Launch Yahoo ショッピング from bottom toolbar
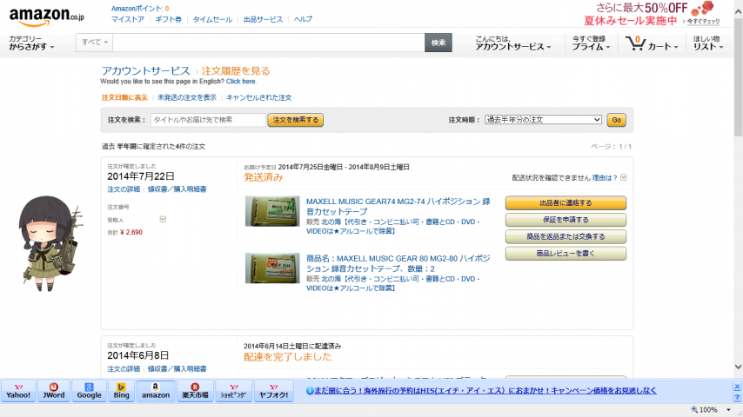The width and height of the screenshot is (743, 417). [x=234, y=391]
